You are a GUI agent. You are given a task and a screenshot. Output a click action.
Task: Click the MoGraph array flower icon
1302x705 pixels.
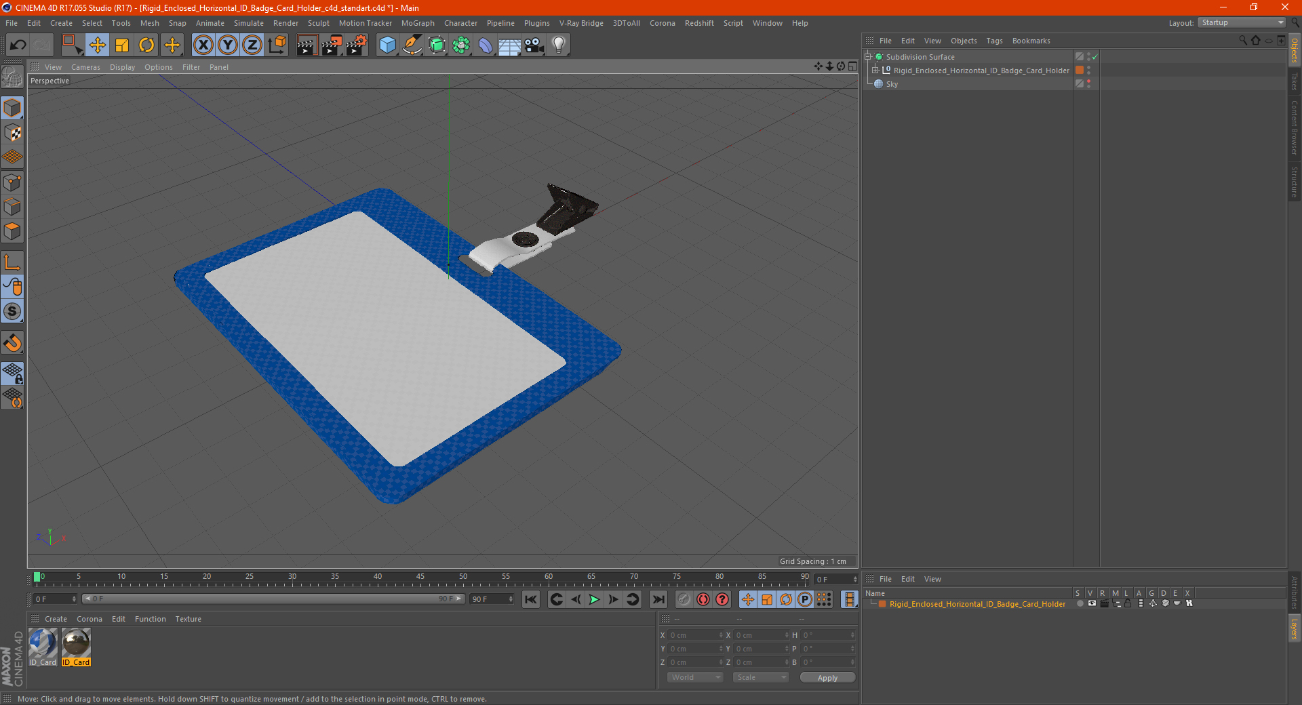461,45
